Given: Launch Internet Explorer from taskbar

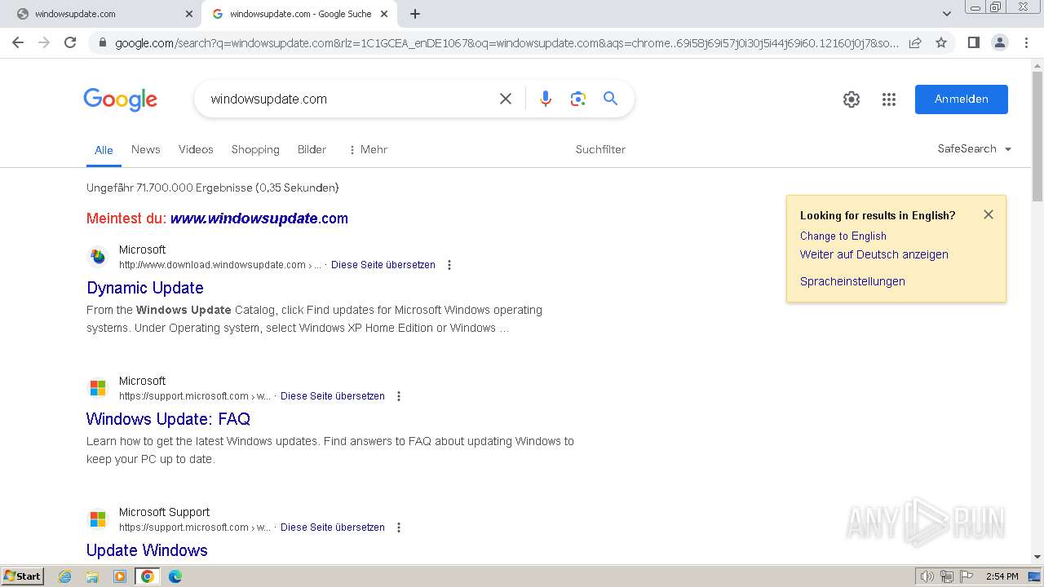Looking at the screenshot, I should click(x=65, y=576).
